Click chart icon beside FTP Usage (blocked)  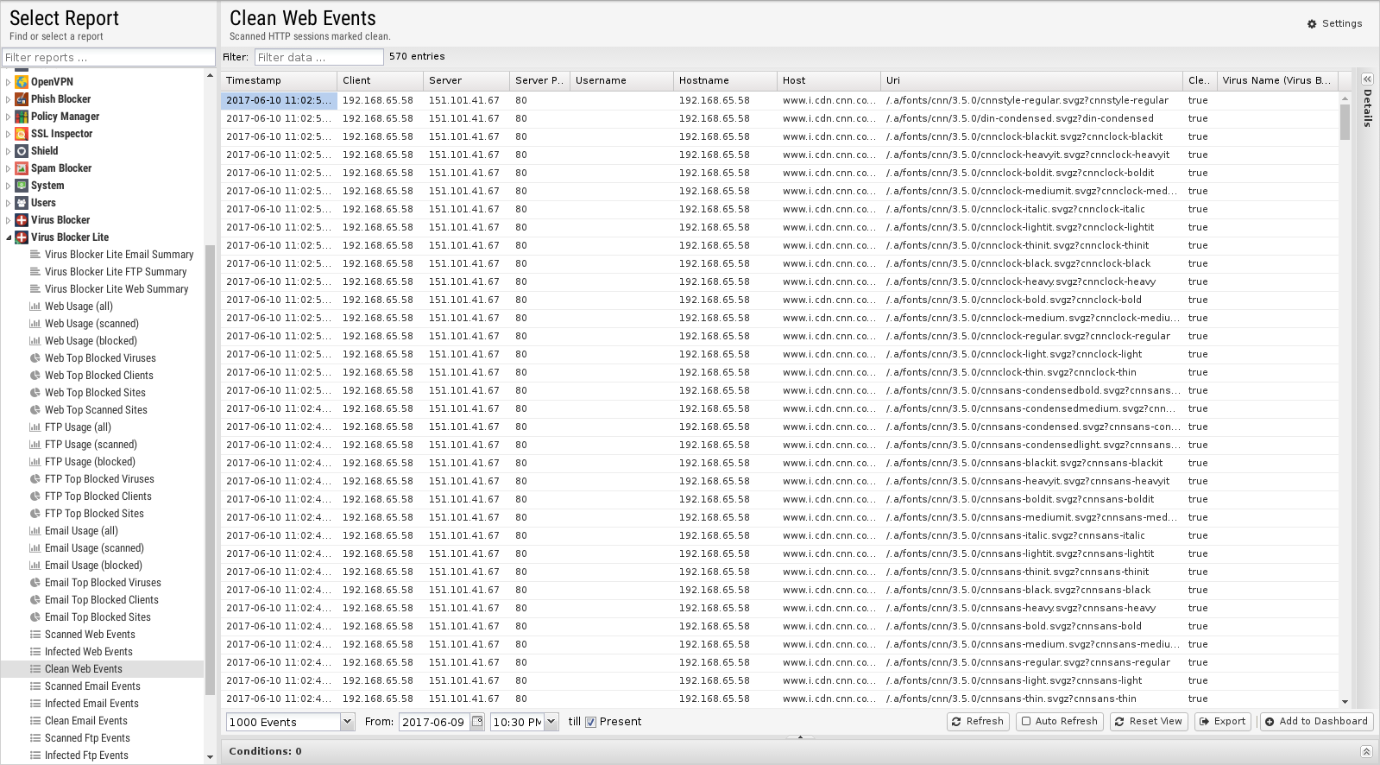(35, 462)
